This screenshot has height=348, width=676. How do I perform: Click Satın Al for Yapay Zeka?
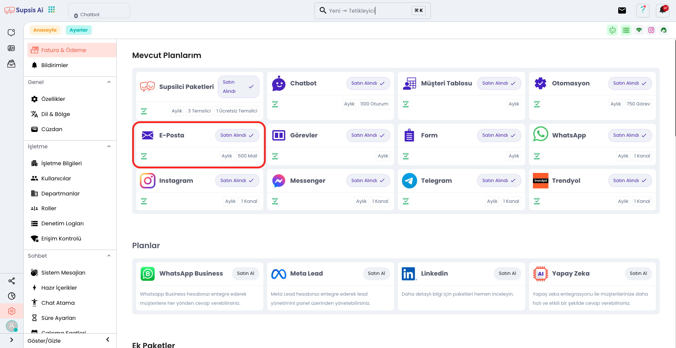click(638, 273)
